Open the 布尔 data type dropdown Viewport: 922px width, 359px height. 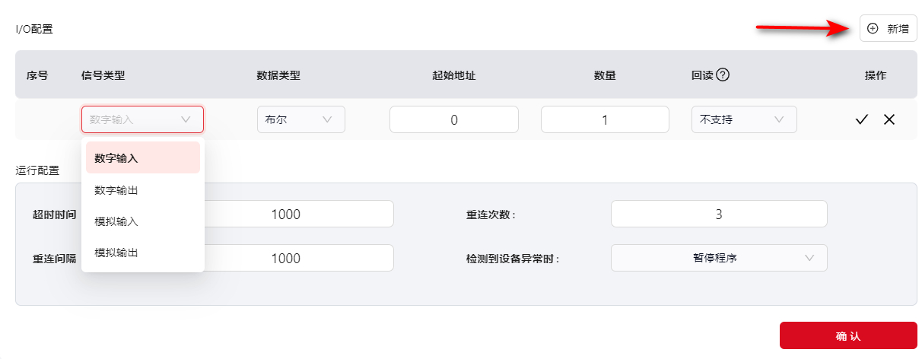pyautogui.click(x=301, y=119)
